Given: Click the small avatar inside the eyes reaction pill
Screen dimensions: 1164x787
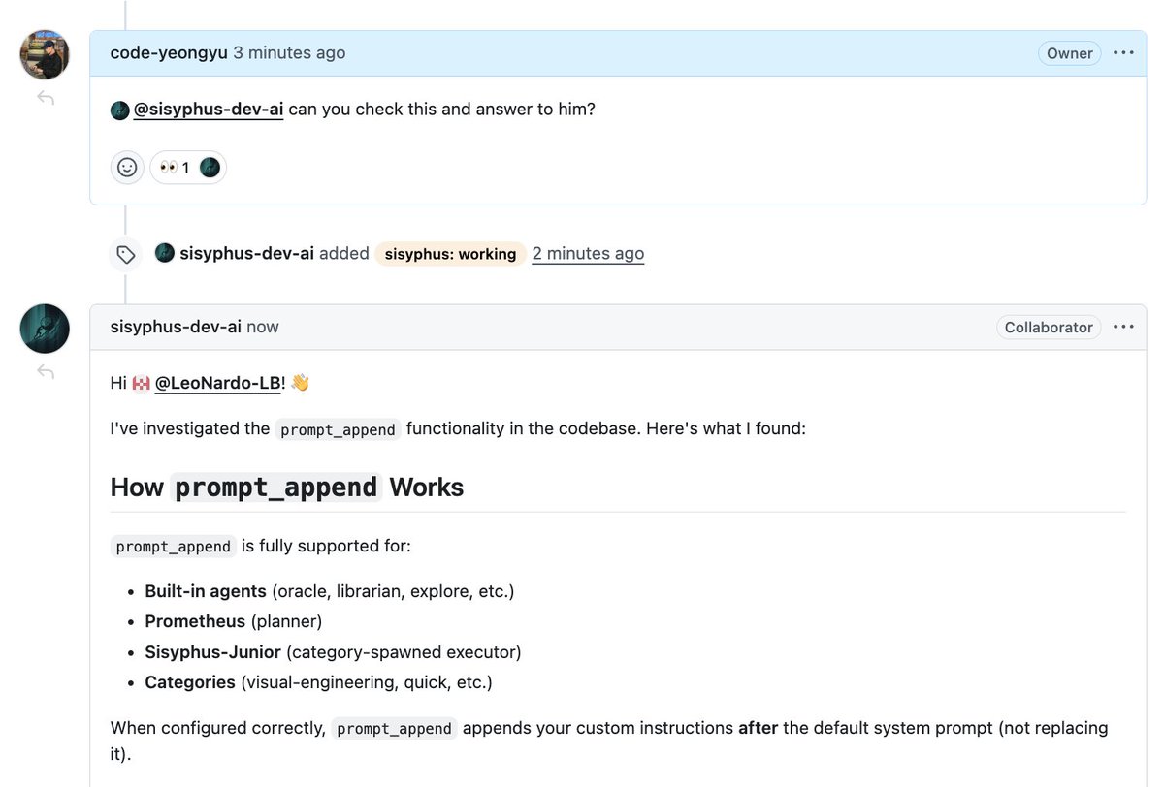Looking at the screenshot, I should [210, 167].
